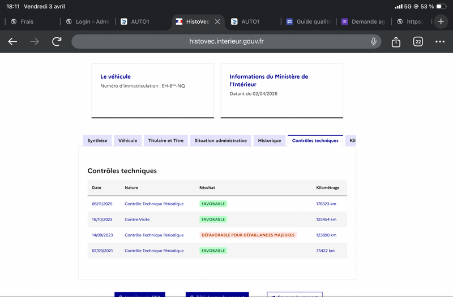Screen dimensions: 453x297
Task: Click the Défavorable pour défaillances majeures badge
Action: point(247,235)
